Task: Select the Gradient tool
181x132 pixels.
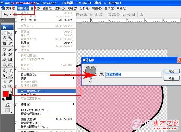Action: pyautogui.click(x=10, y=59)
